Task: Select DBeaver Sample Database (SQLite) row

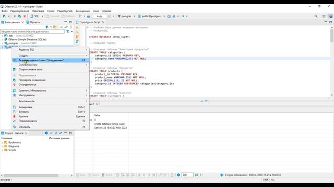Action: [x=27, y=39]
